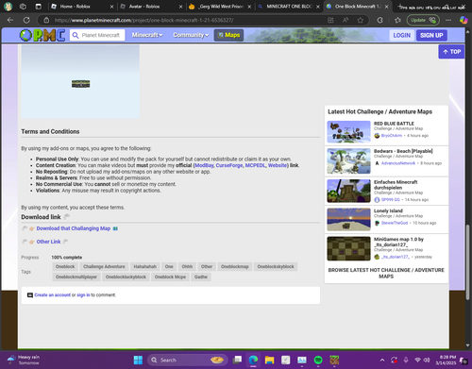This screenshot has height=369, width=472.
Task: Open the Edge profile avatar icon
Action: 8,7
